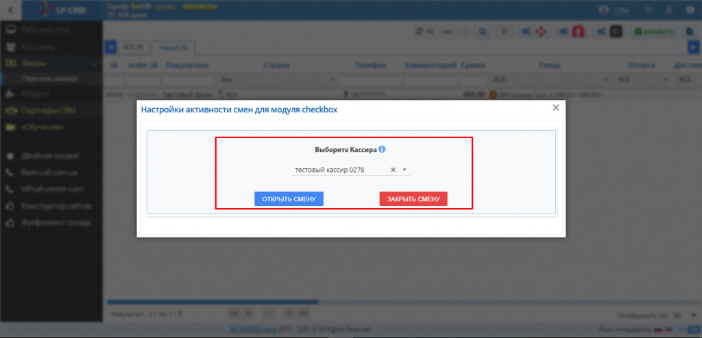Click the red Ukrposhta share icon in the toolbar
This screenshot has height=338, width=702.
572,31
